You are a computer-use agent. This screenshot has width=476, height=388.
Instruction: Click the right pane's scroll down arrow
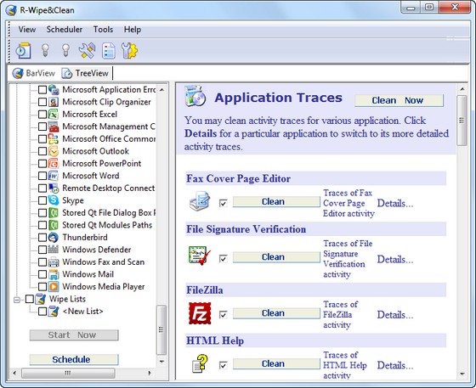(x=462, y=374)
